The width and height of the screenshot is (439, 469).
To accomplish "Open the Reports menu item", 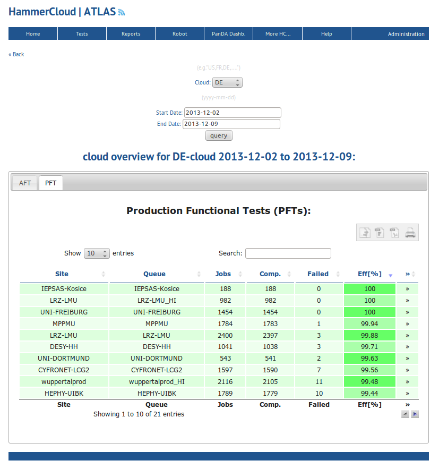I will (x=131, y=34).
